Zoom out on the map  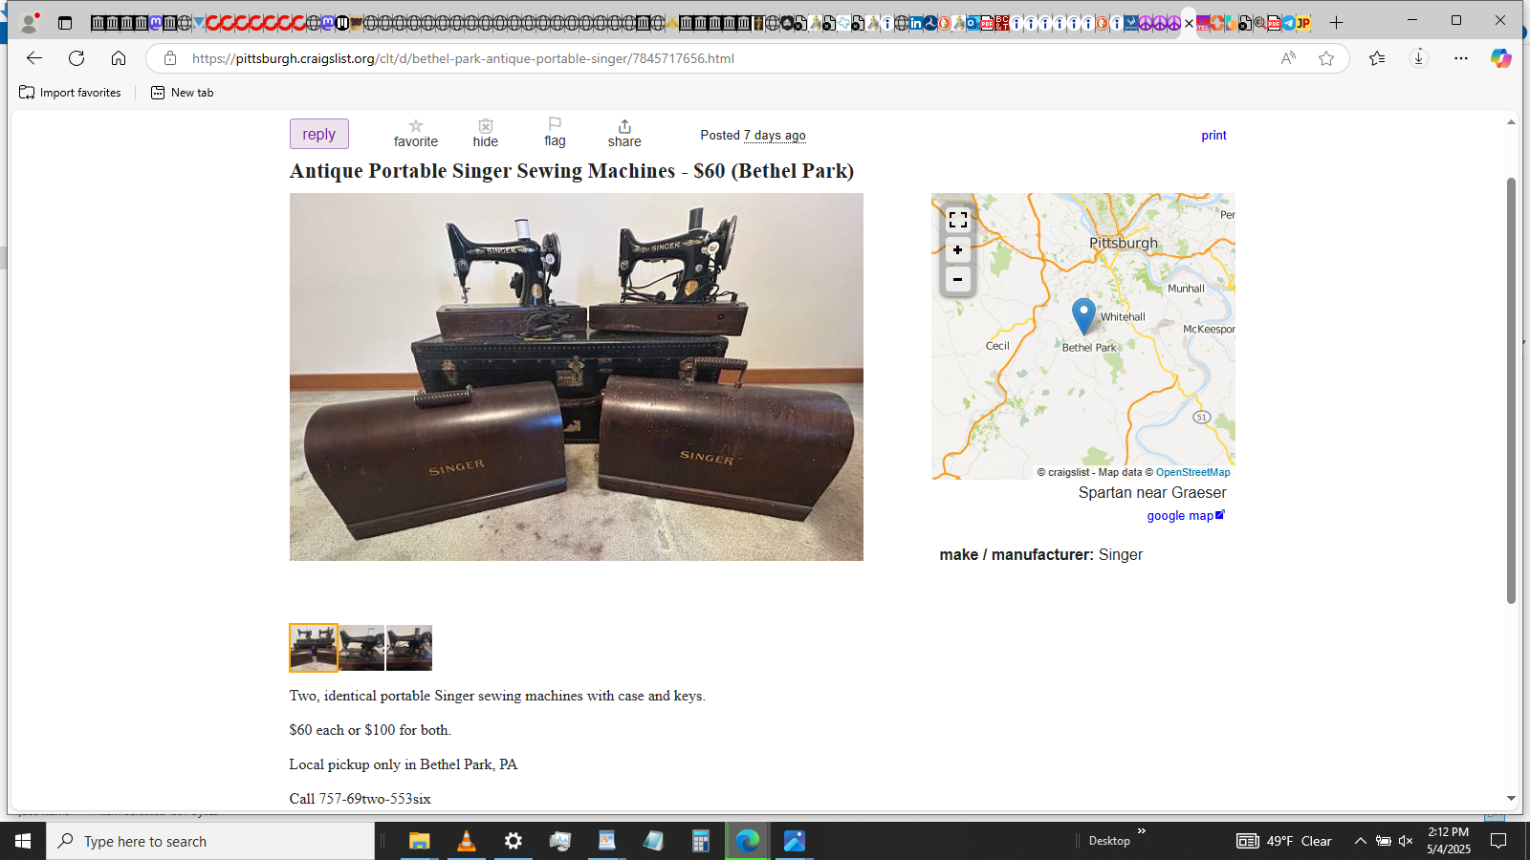click(957, 279)
